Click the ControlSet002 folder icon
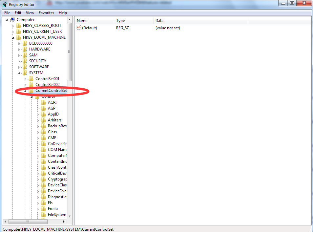Viewport: 313px width, 232px height. 31,85
